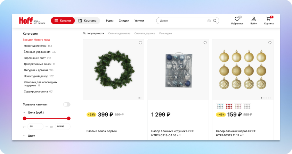Favorite the 1 299 ₽ toy set
Screen dimensions: 292x154
pos(205,43)
